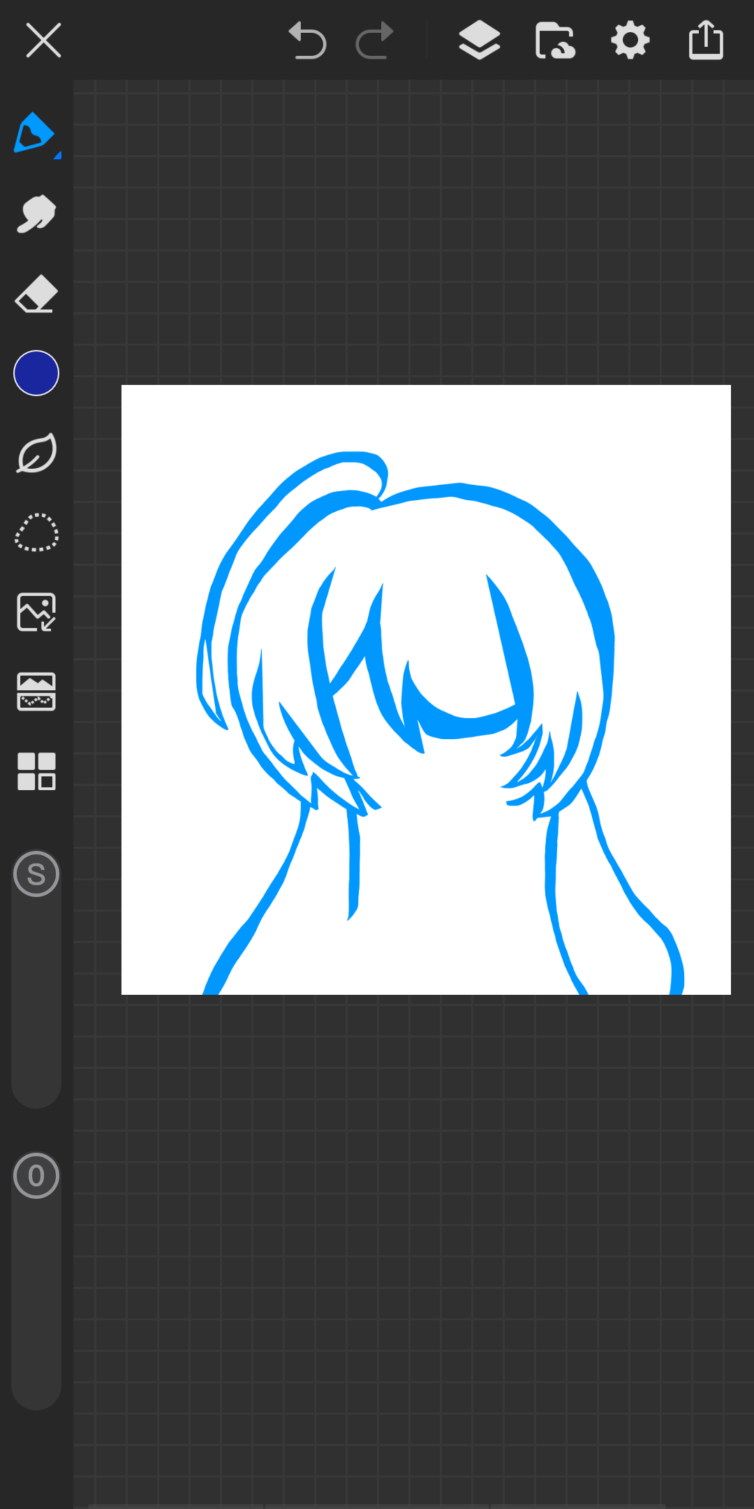
Task: Open the image filter adjustment tool
Action: click(36, 692)
